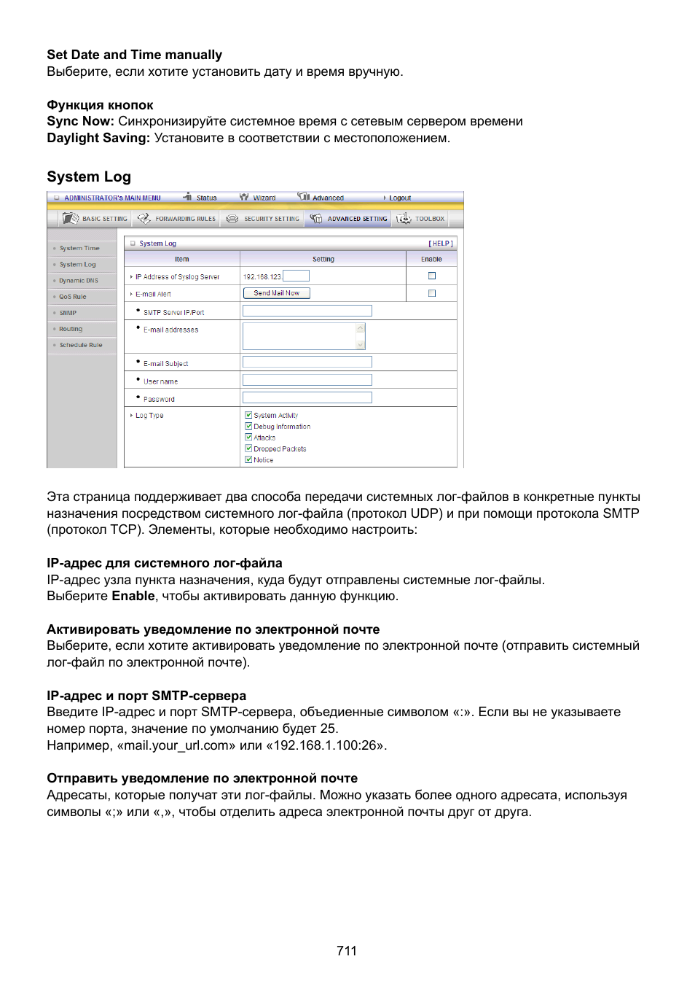Focus the Syslog Server IP last octet field
Screen dimensions: 695x986
296,276
